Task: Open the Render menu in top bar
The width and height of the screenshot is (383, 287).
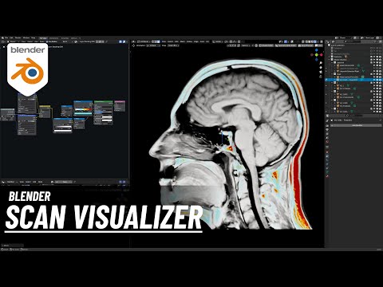Action: (x=18, y=38)
